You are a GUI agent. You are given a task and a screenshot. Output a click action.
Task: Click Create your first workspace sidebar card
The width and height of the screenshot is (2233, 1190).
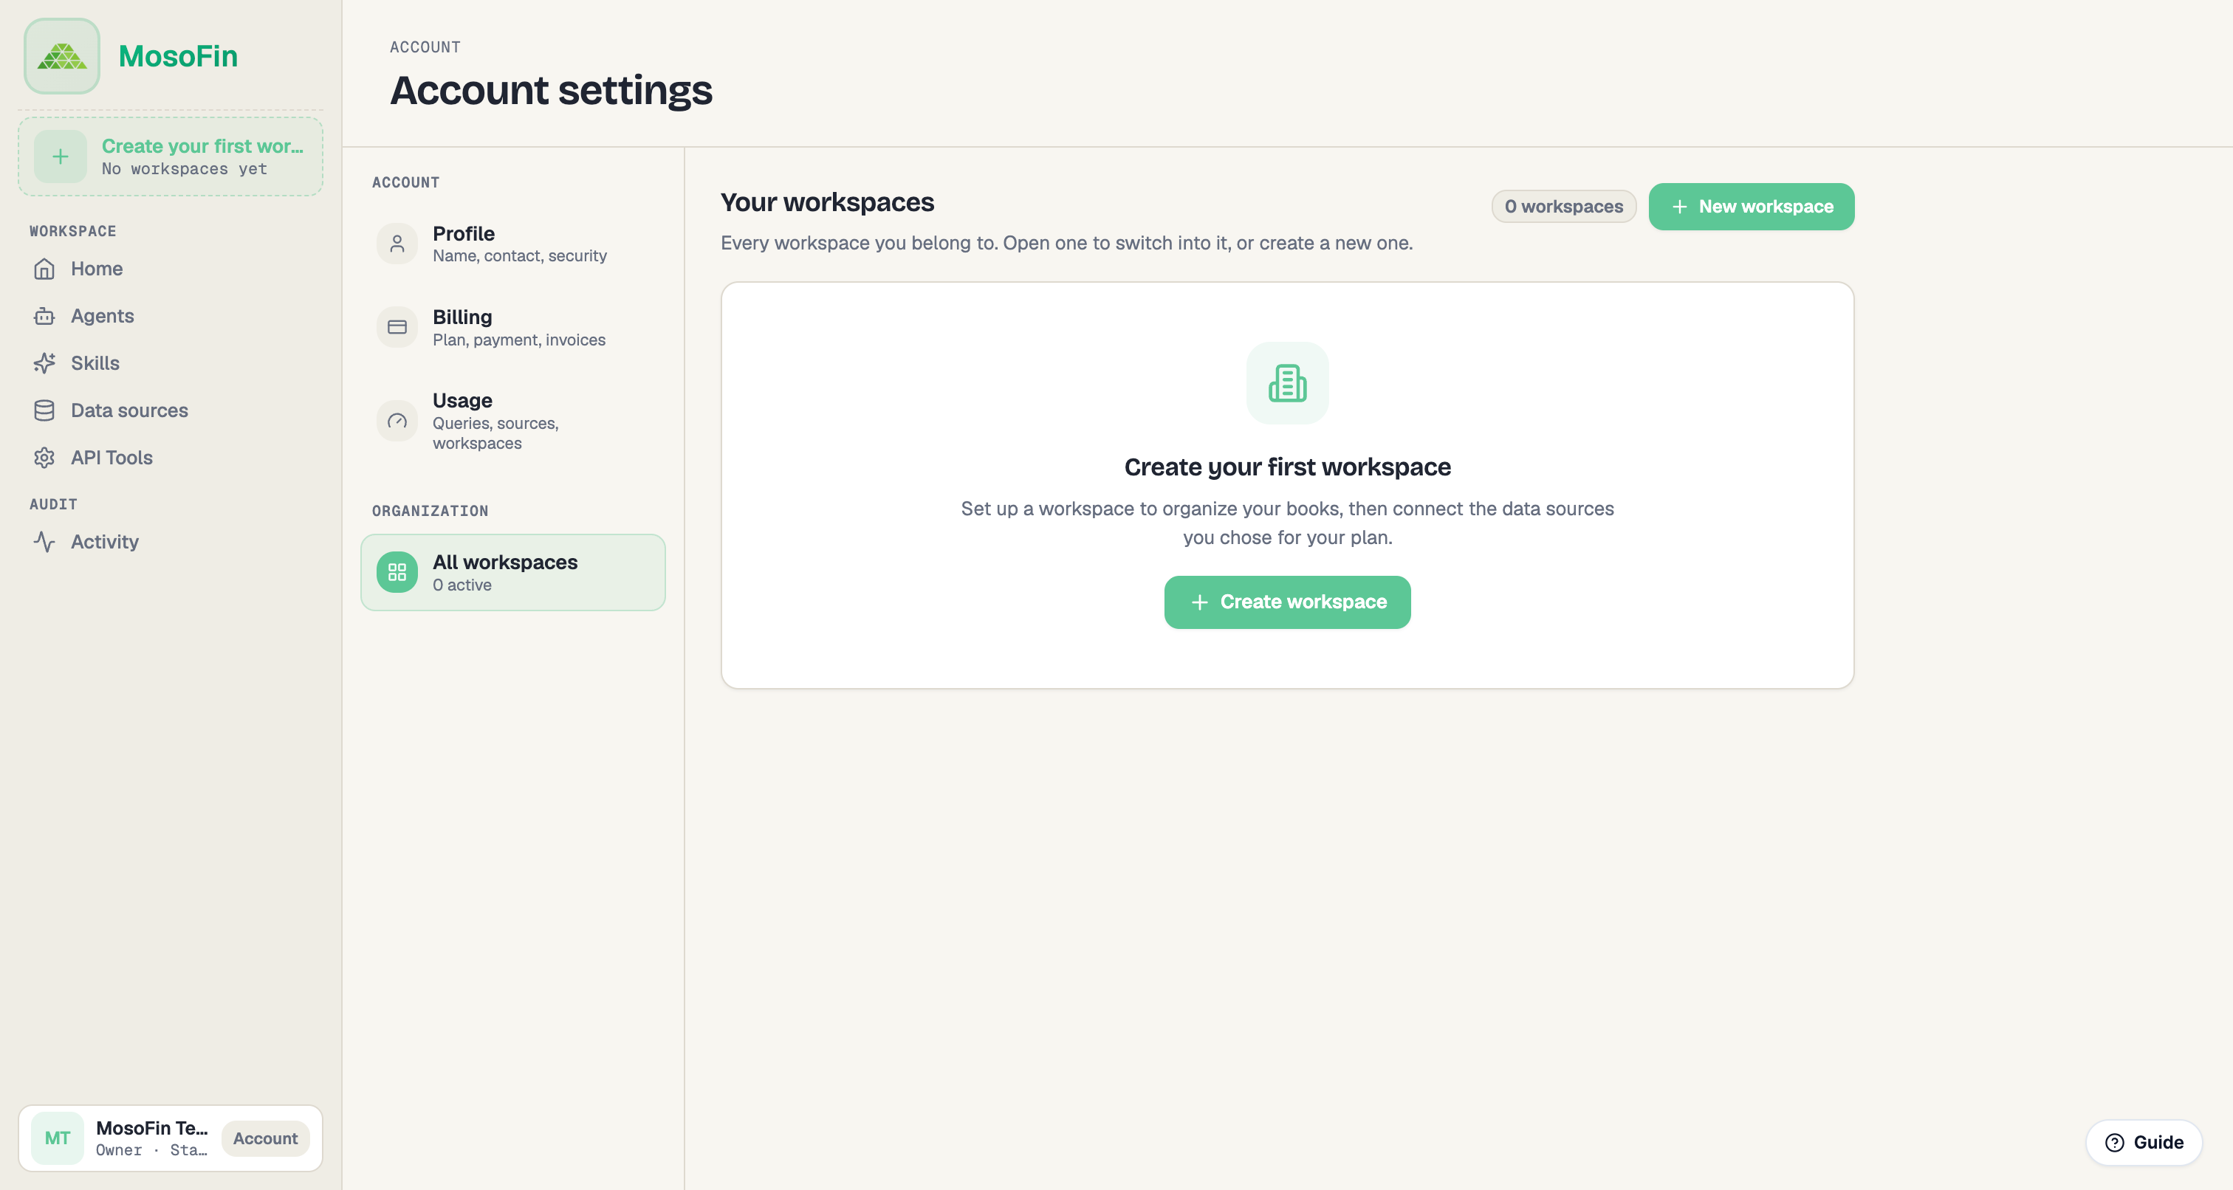click(171, 157)
